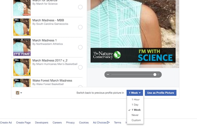Open the Create Ad footer link

6,123
